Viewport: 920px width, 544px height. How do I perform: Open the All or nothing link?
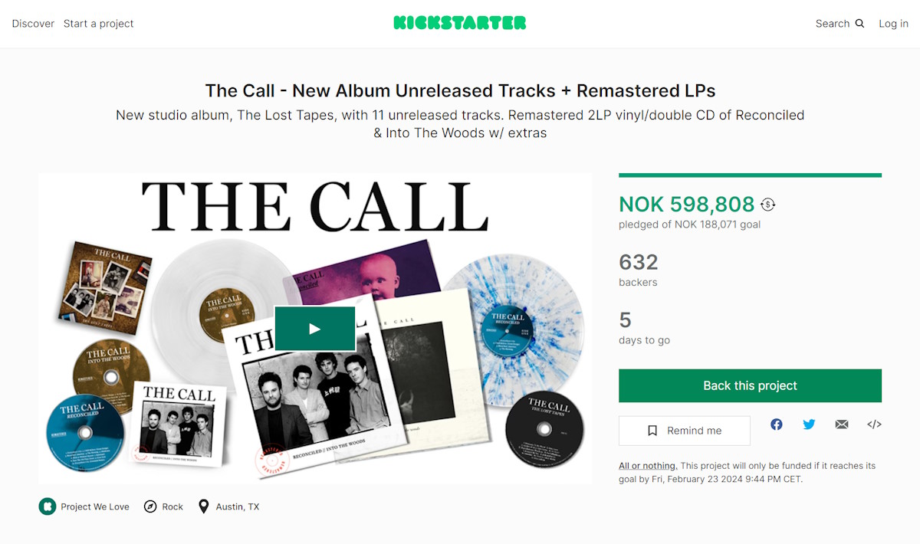(x=647, y=466)
